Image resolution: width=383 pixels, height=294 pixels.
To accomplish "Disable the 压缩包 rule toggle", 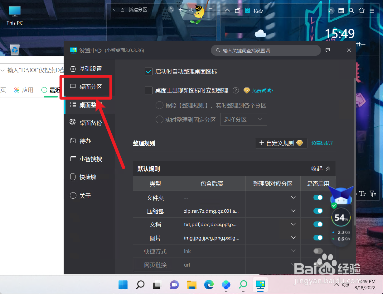I will coord(318,211).
